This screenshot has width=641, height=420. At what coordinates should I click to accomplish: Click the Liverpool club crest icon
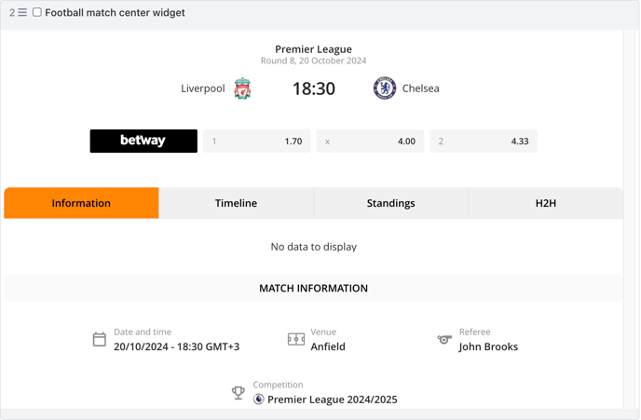(242, 88)
